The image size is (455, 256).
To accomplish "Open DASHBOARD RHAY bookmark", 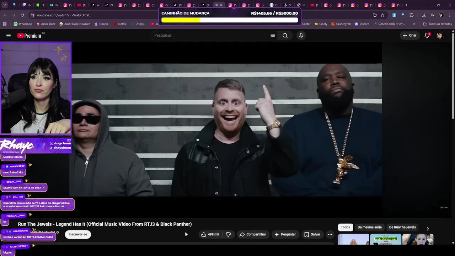I will tap(389, 24).
